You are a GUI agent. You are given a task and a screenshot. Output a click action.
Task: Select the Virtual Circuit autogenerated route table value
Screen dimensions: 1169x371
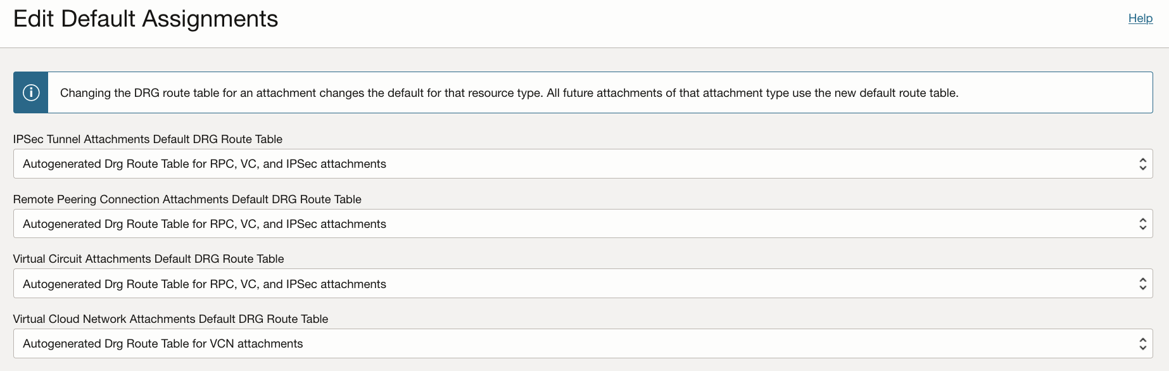204,283
